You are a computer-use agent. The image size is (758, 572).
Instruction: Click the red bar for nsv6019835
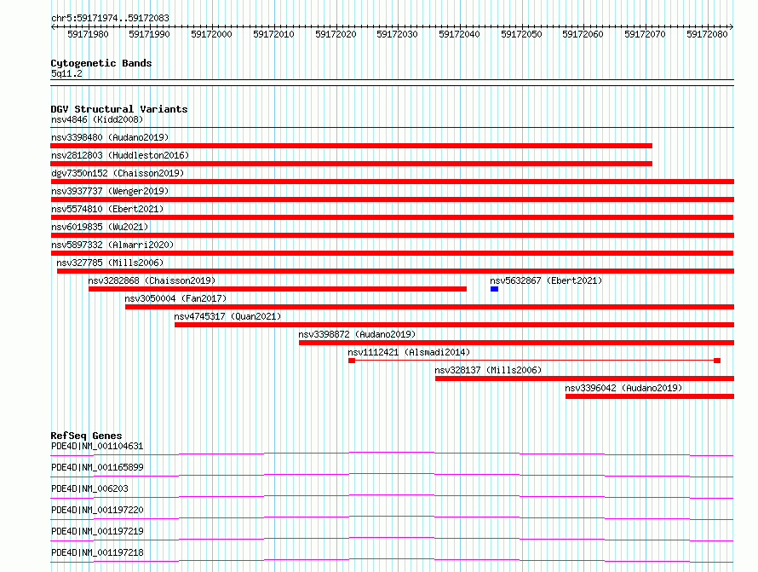(x=392, y=235)
